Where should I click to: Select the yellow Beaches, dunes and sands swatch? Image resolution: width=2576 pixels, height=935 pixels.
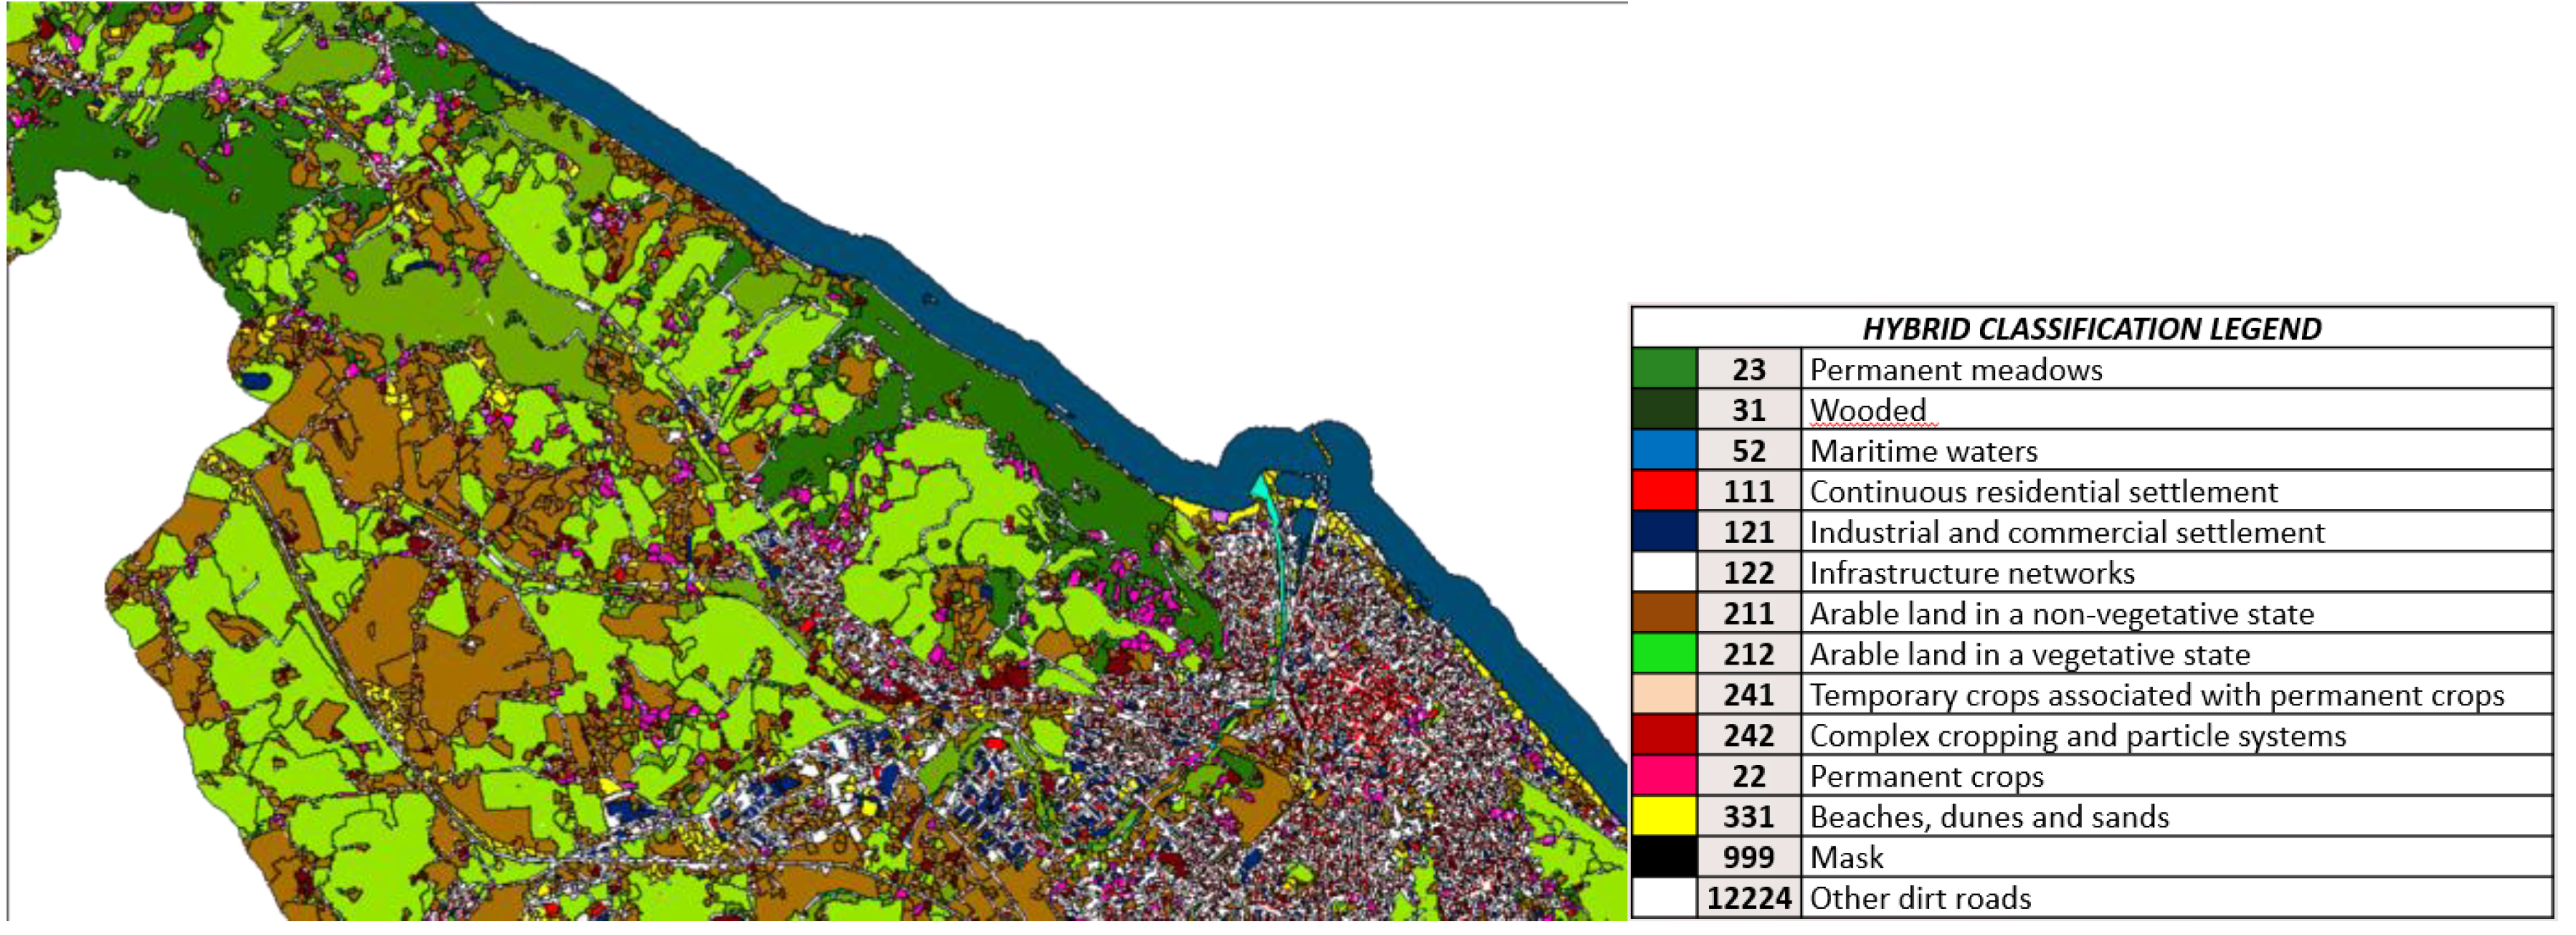1664,816
